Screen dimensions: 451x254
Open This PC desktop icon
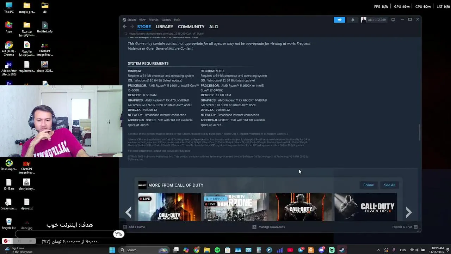pyautogui.click(x=9, y=8)
